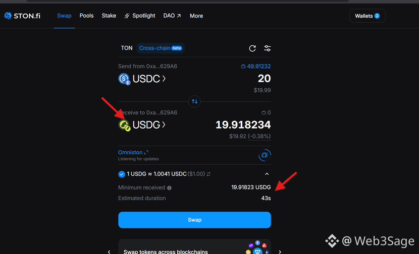
Task: Open the More menu
Action: [196, 16]
